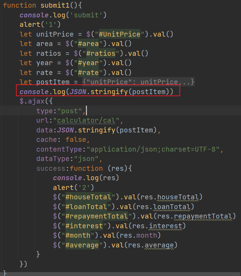This screenshot has width=241, height=276.
Task: Click the contentType property key
Action: point(59,149)
